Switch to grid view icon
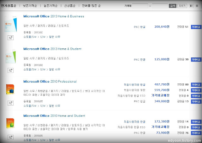 click(197, 6)
